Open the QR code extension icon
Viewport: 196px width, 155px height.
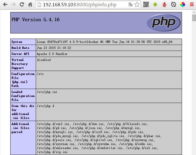(146, 5)
